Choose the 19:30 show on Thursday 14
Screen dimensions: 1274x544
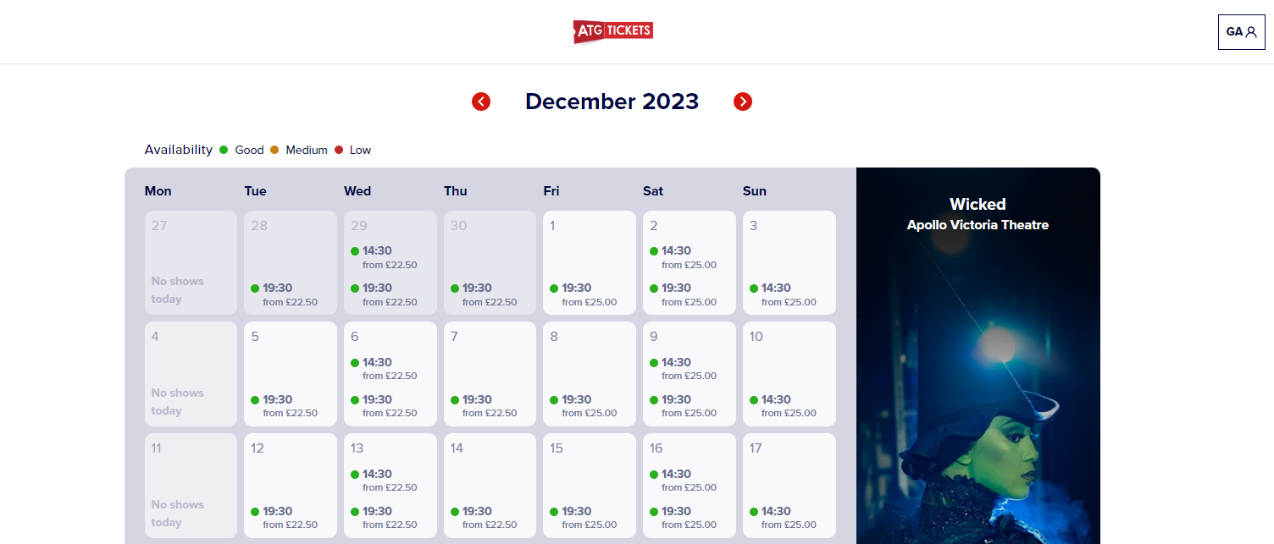(484, 518)
